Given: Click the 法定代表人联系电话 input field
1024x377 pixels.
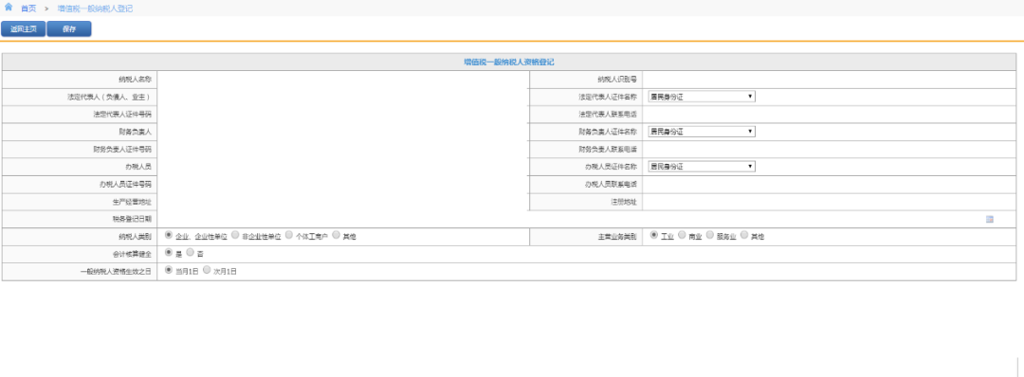Looking at the screenshot, I should 829,115.
